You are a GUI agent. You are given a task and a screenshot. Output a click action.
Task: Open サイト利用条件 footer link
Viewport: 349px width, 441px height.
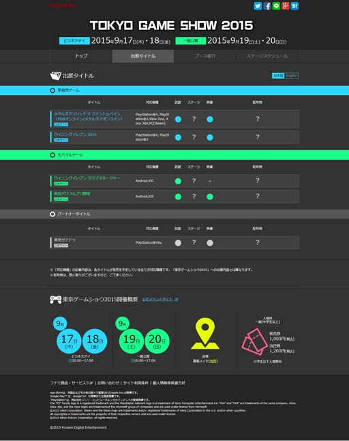click(x=136, y=383)
